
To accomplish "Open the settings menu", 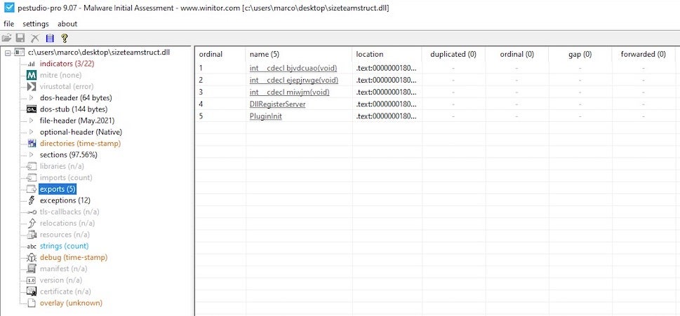I will [x=36, y=24].
